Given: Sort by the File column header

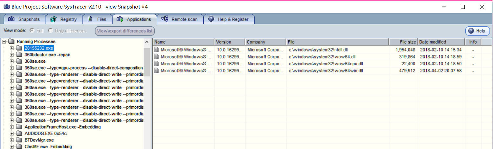Looking at the screenshot, I should [338, 42].
